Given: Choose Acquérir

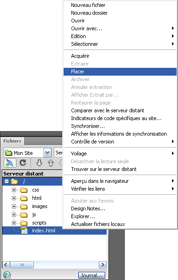Looking at the screenshot, I should [x=120, y=56].
